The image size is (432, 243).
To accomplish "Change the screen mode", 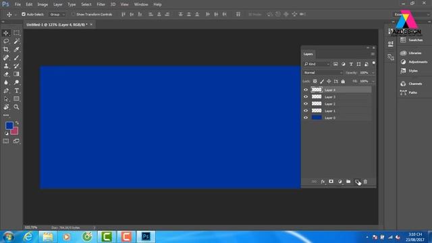I will (16, 141).
